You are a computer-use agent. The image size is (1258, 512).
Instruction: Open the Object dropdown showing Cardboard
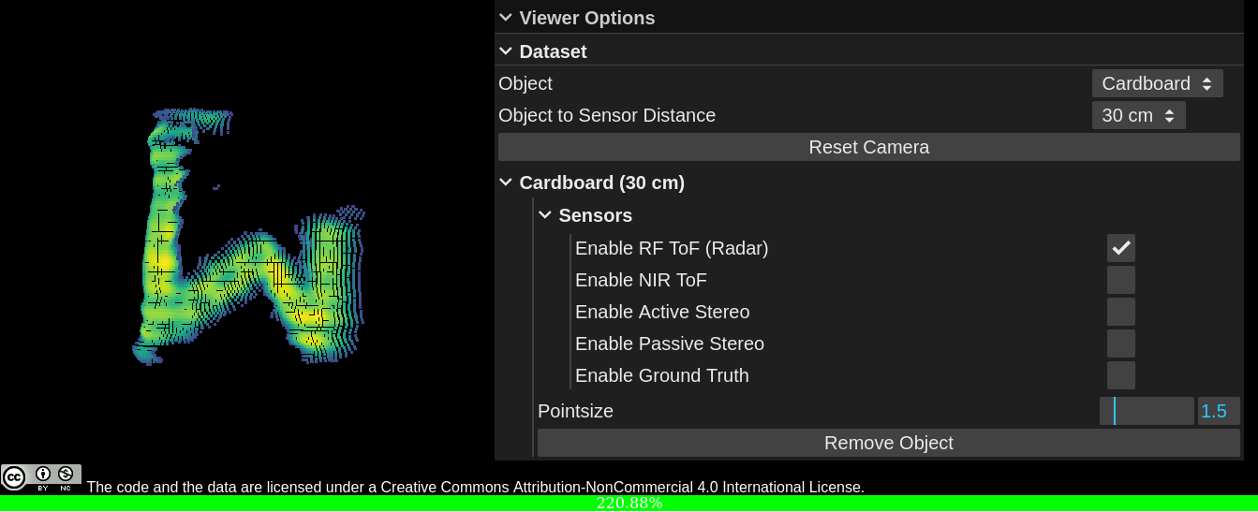pos(1157,83)
